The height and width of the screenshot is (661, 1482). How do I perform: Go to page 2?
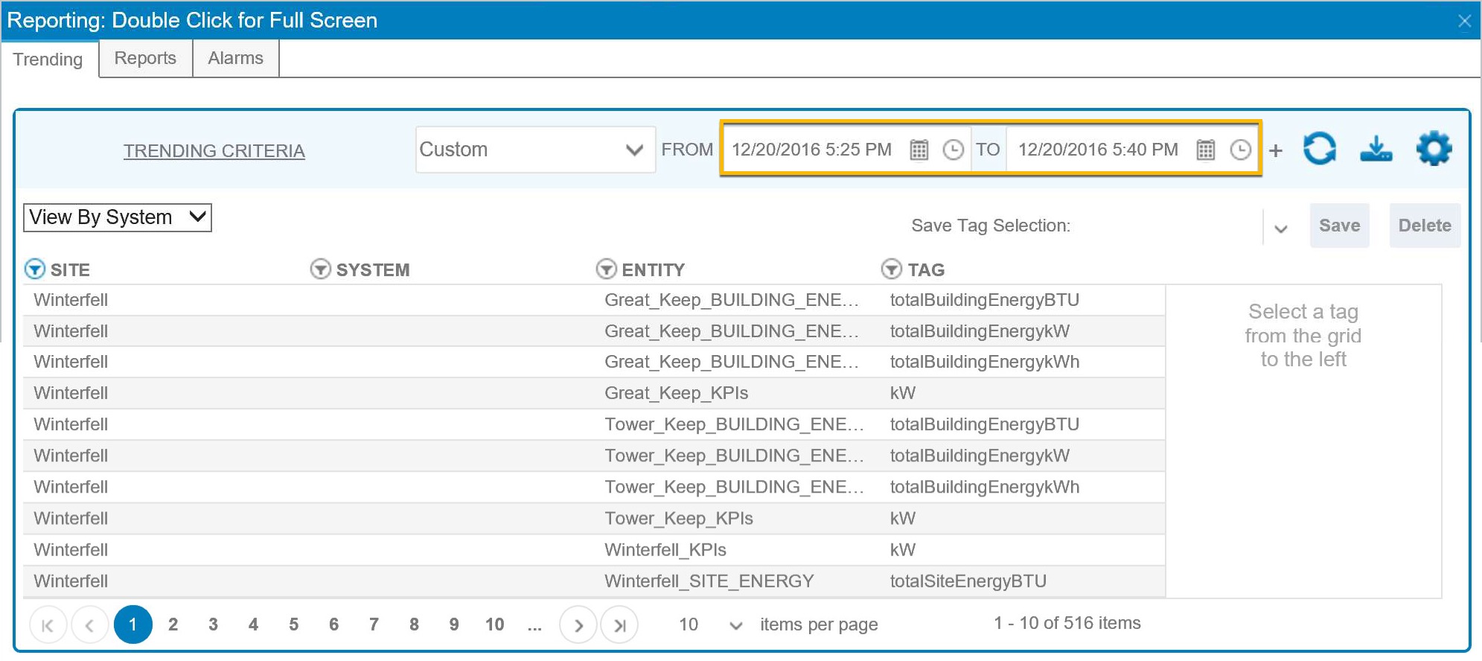(x=173, y=625)
